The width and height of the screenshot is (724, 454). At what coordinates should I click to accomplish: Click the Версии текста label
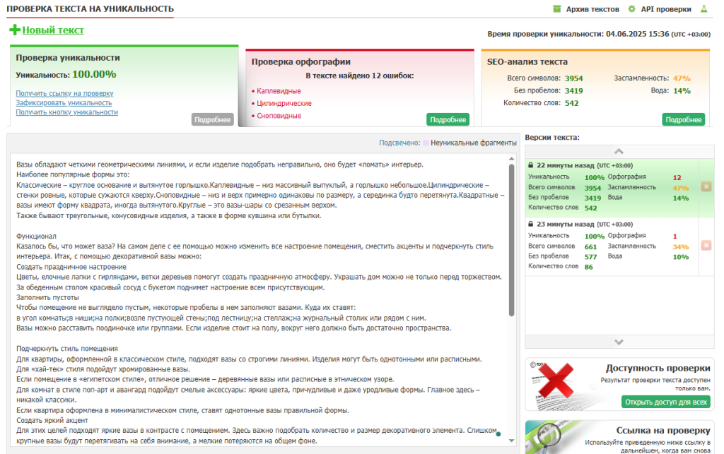pos(552,138)
